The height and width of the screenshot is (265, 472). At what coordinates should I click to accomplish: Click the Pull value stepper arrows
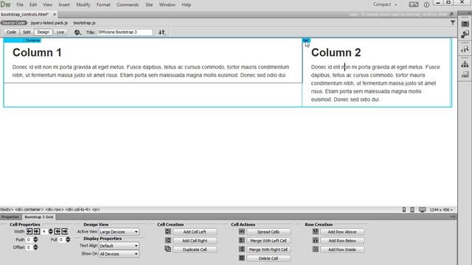[x=68, y=239]
